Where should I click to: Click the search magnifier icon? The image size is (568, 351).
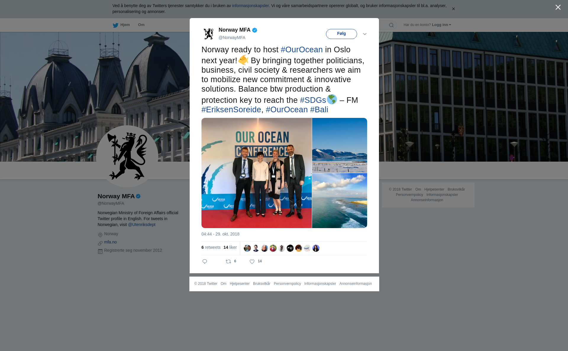(x=391, y=25)
